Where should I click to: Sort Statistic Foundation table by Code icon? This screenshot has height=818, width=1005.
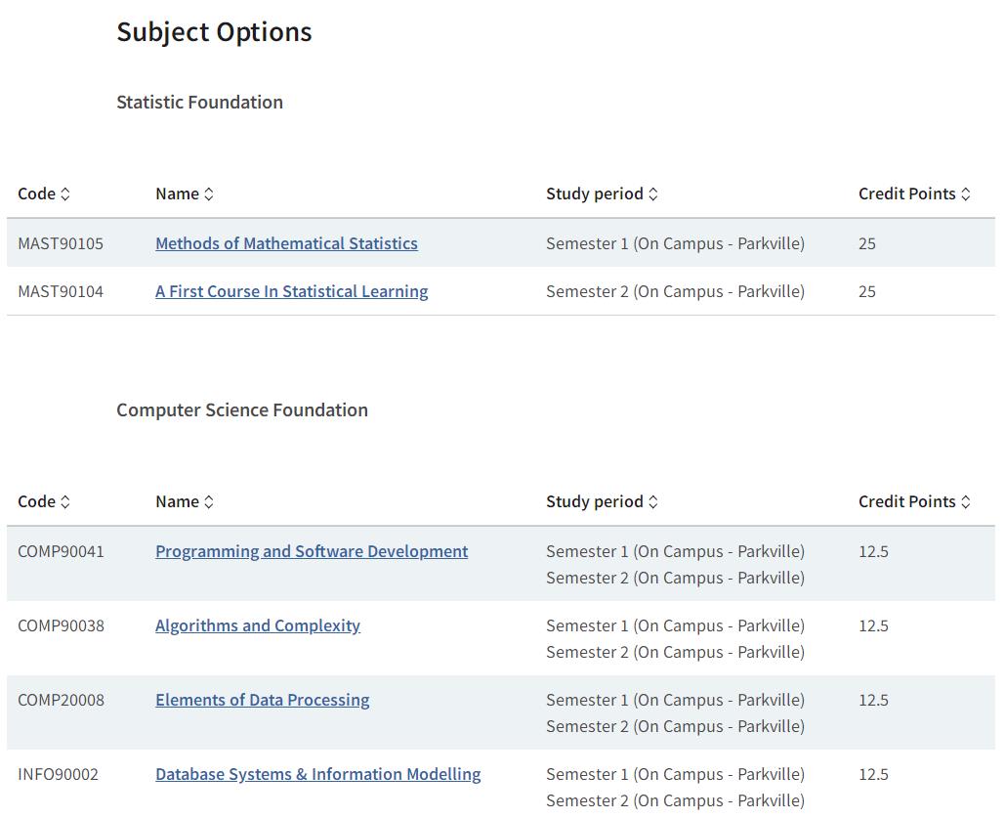65,194
